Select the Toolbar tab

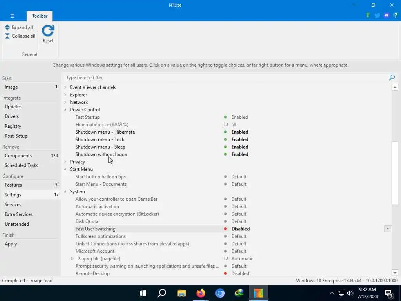coord(40,16)
